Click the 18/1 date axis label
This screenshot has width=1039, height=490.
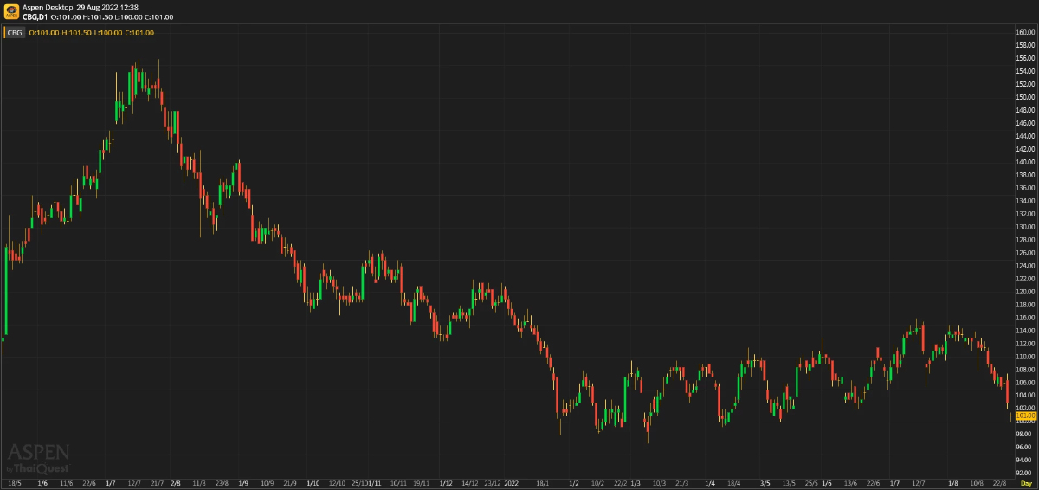tap(543, 484)
